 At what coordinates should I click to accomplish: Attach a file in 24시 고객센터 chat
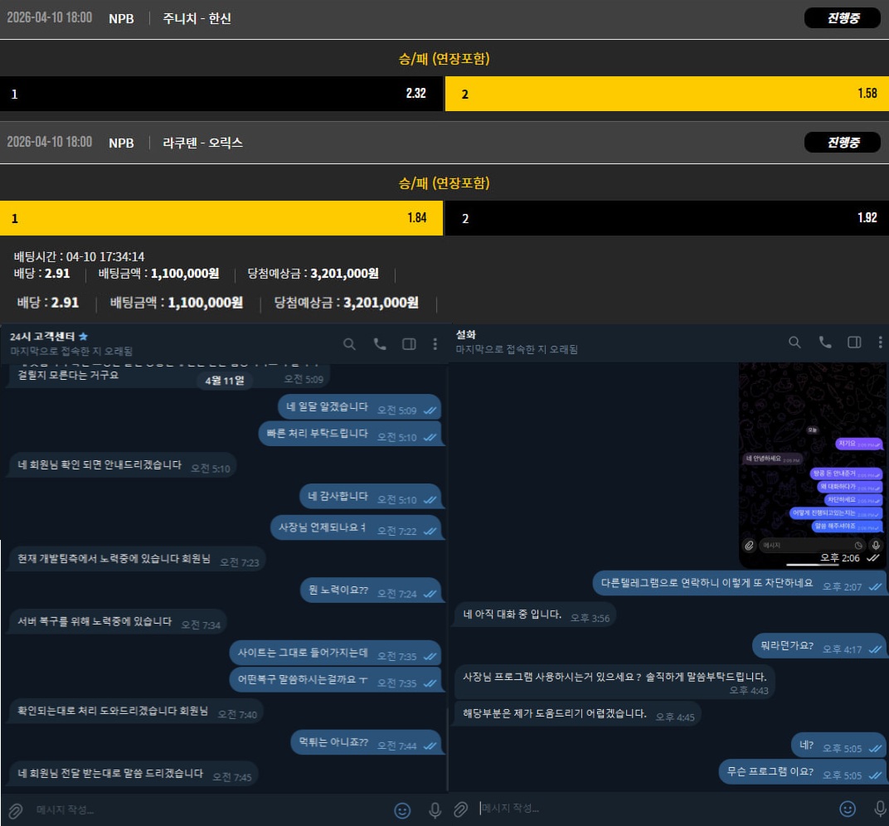(14, 809)
